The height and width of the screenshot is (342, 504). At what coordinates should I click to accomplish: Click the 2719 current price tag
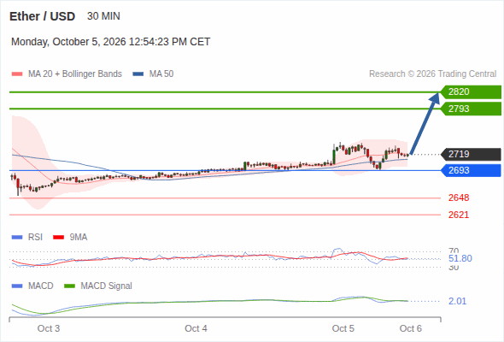[471, 155]
